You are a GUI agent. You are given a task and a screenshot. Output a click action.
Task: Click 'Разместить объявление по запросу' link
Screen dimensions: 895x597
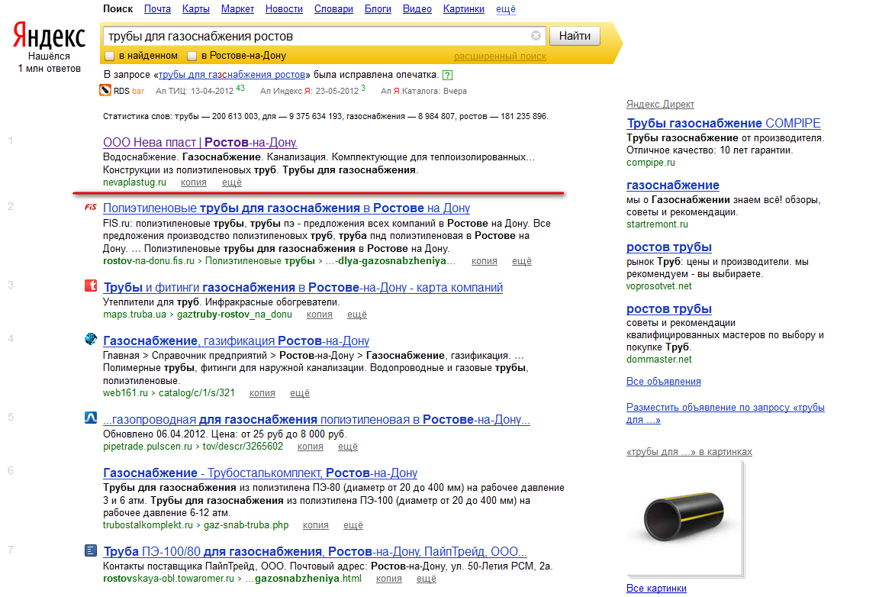726,414
